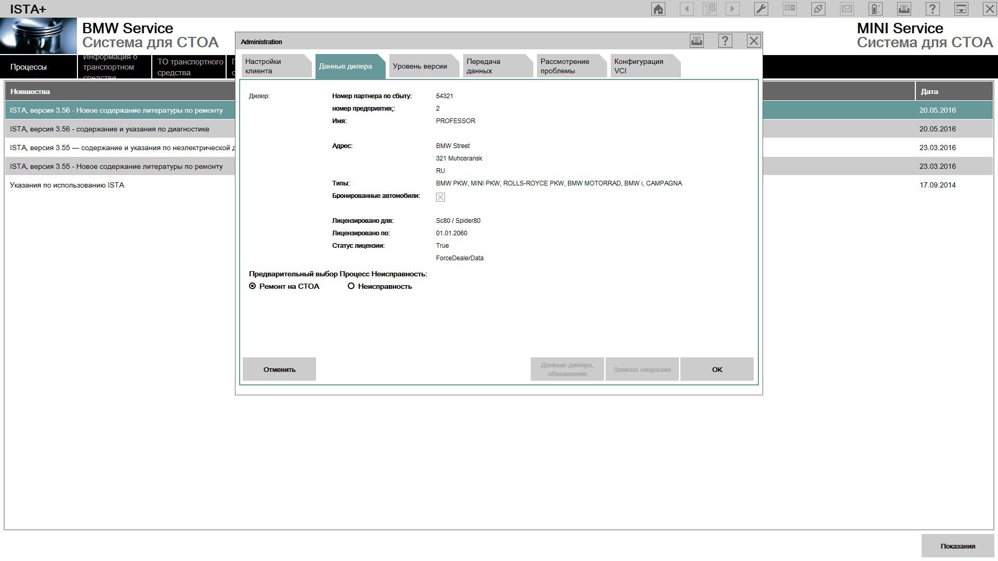Viewport: 998px width, 561px height.
Task: Click print icon in Administration dialog
Action: pyautogui.click(x=697, y=41)
